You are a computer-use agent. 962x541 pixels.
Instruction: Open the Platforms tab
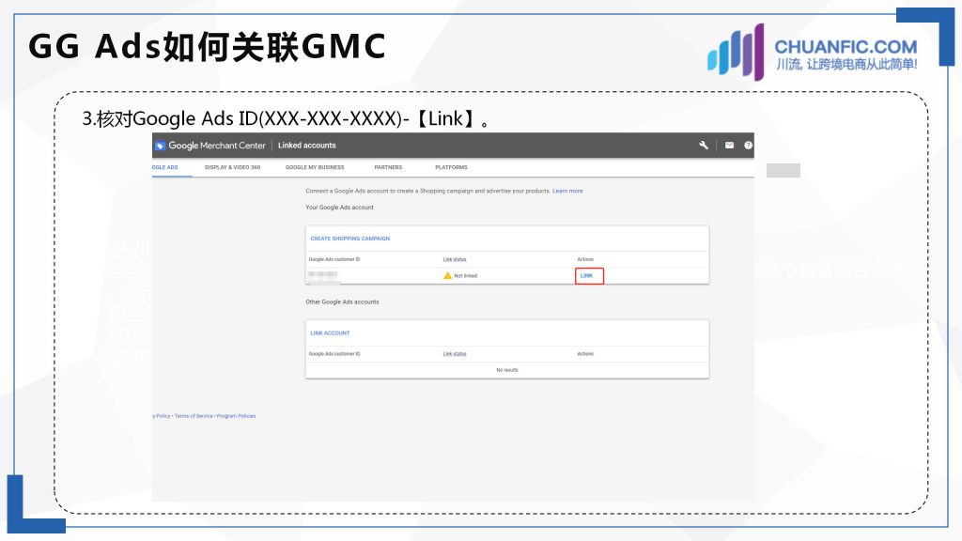(451, 167)
